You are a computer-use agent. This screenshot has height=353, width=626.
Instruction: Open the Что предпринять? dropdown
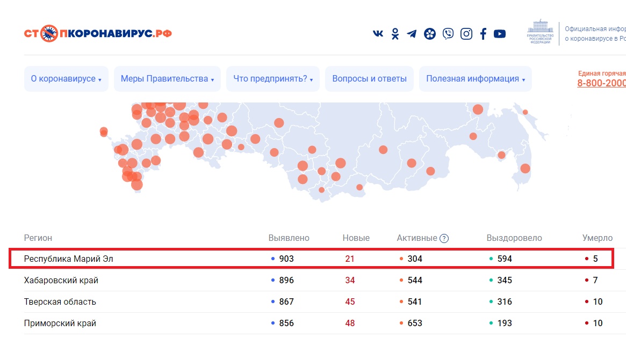pos(272,79)
